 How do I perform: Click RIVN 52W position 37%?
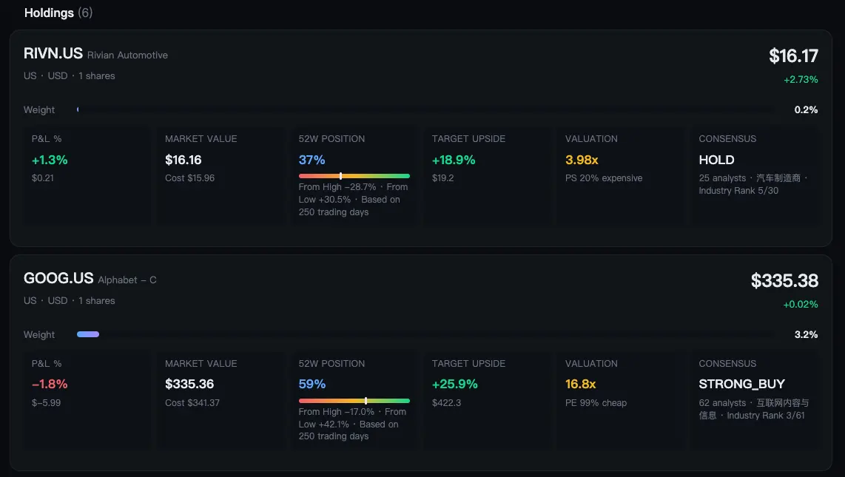tap(312, 160)
